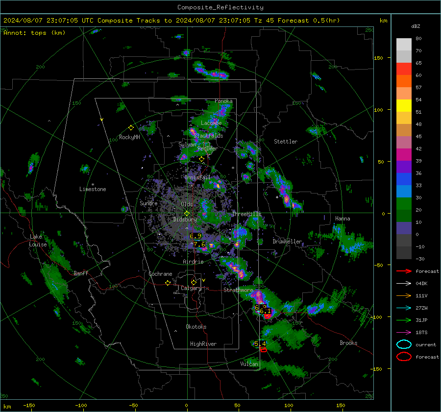Click the HighRiver town label
Image resolution: width=441 pixels, height=412 pixels.
[203, 344]
